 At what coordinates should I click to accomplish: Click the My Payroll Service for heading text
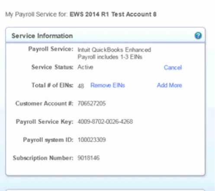36,14
